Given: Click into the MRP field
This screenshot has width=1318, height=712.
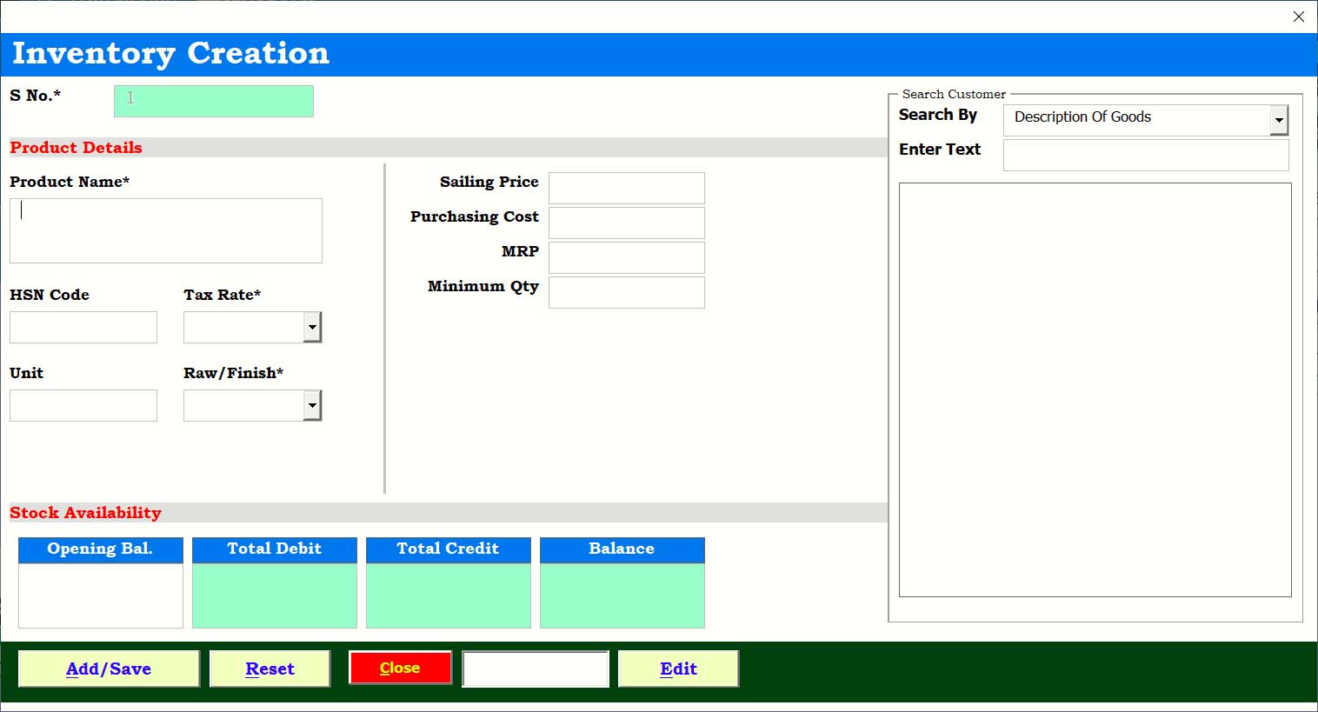Looking at the screenshot, I should tap(626, 257).
